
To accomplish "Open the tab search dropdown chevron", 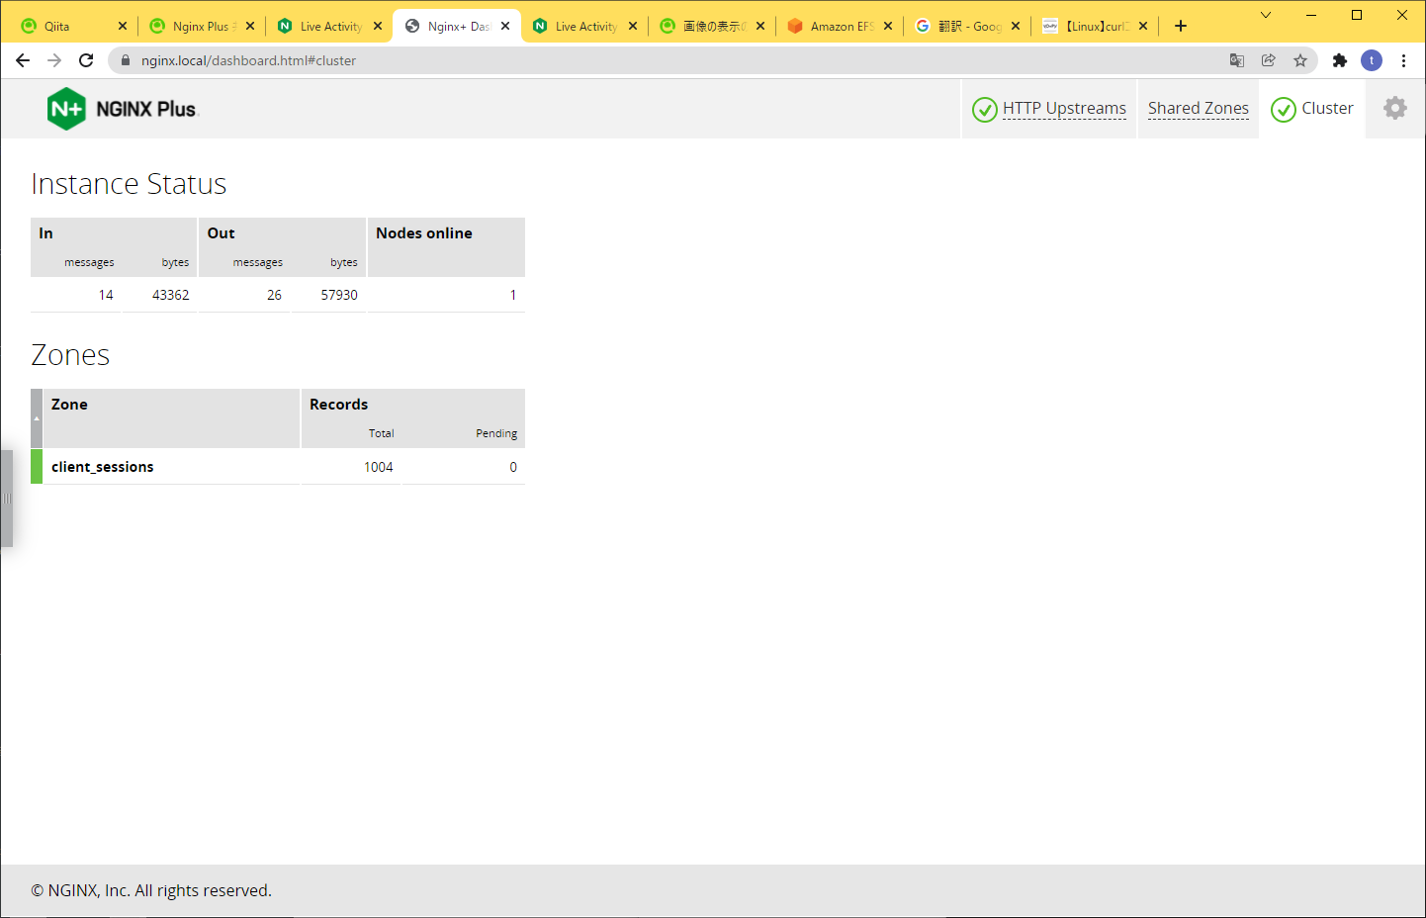I will tap(1266, 15).
